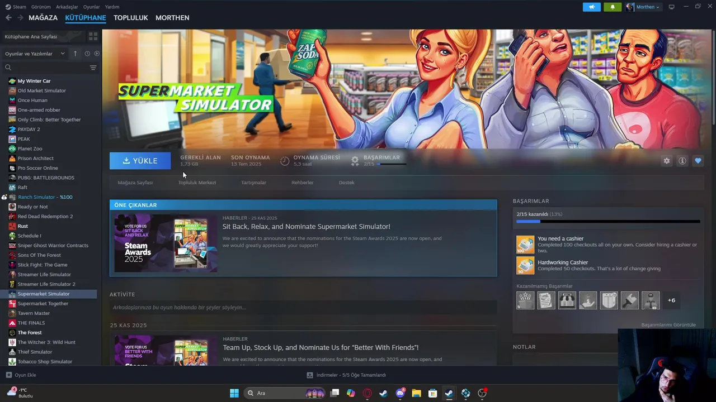
Task: Click the Hardworking Cashier achievement icon
Action: (x=525, y=265)
